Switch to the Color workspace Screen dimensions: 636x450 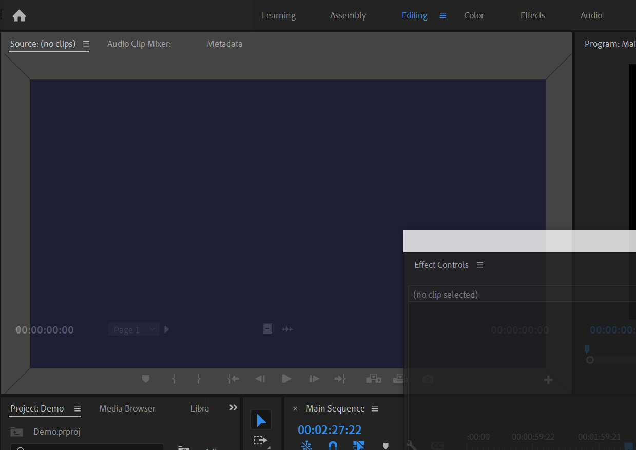473,15
